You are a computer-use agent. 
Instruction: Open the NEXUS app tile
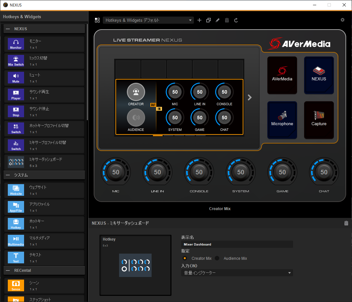[319, 75]
